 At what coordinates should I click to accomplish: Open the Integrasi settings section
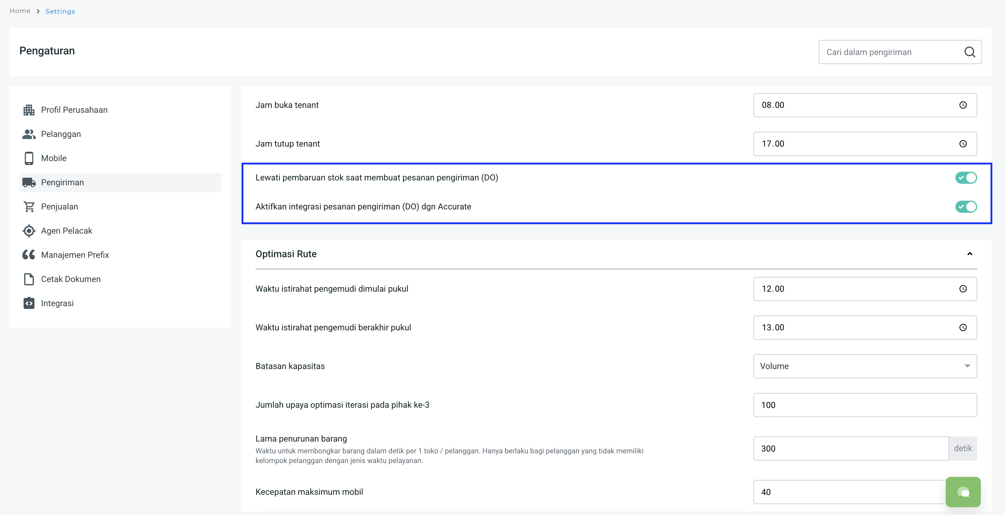pos(57,303)
